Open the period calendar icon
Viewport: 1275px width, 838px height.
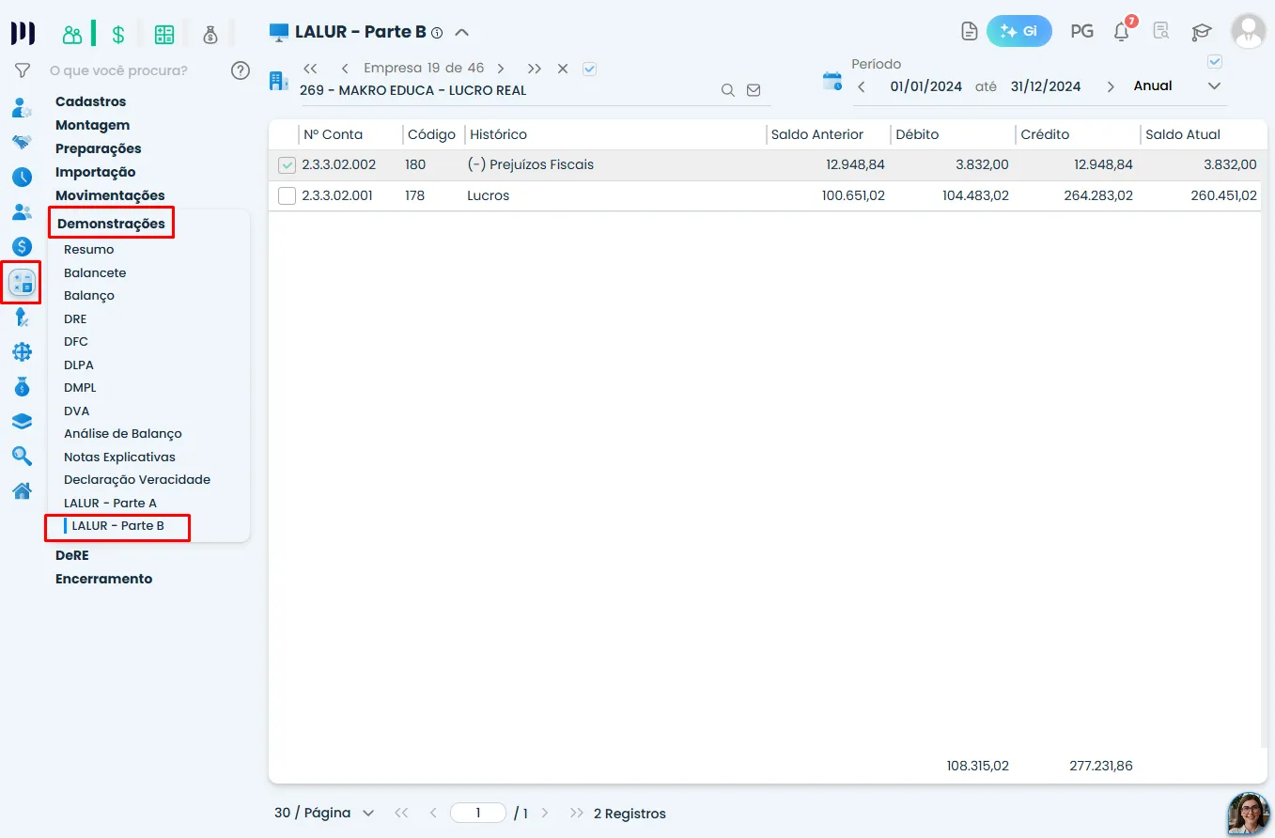[832, 81]
